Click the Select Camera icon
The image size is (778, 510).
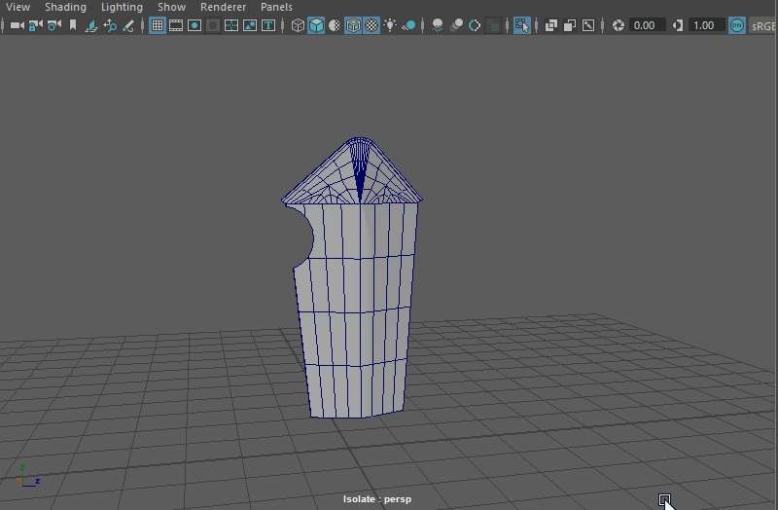(x=18, y=25)
